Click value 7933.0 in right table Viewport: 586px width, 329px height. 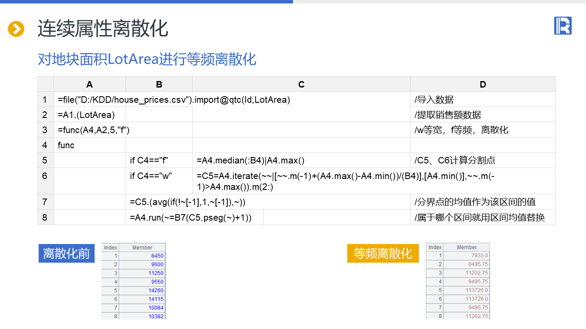479,256
